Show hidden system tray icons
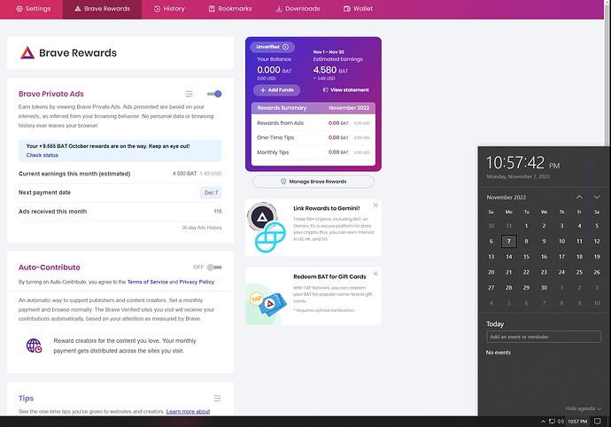Viewport: 611px width, 427px height. 543,421
